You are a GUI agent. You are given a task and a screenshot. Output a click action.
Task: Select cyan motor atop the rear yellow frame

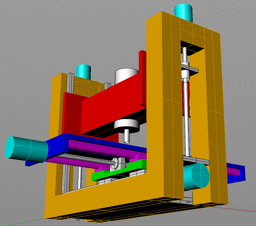[x=84, y=72]
